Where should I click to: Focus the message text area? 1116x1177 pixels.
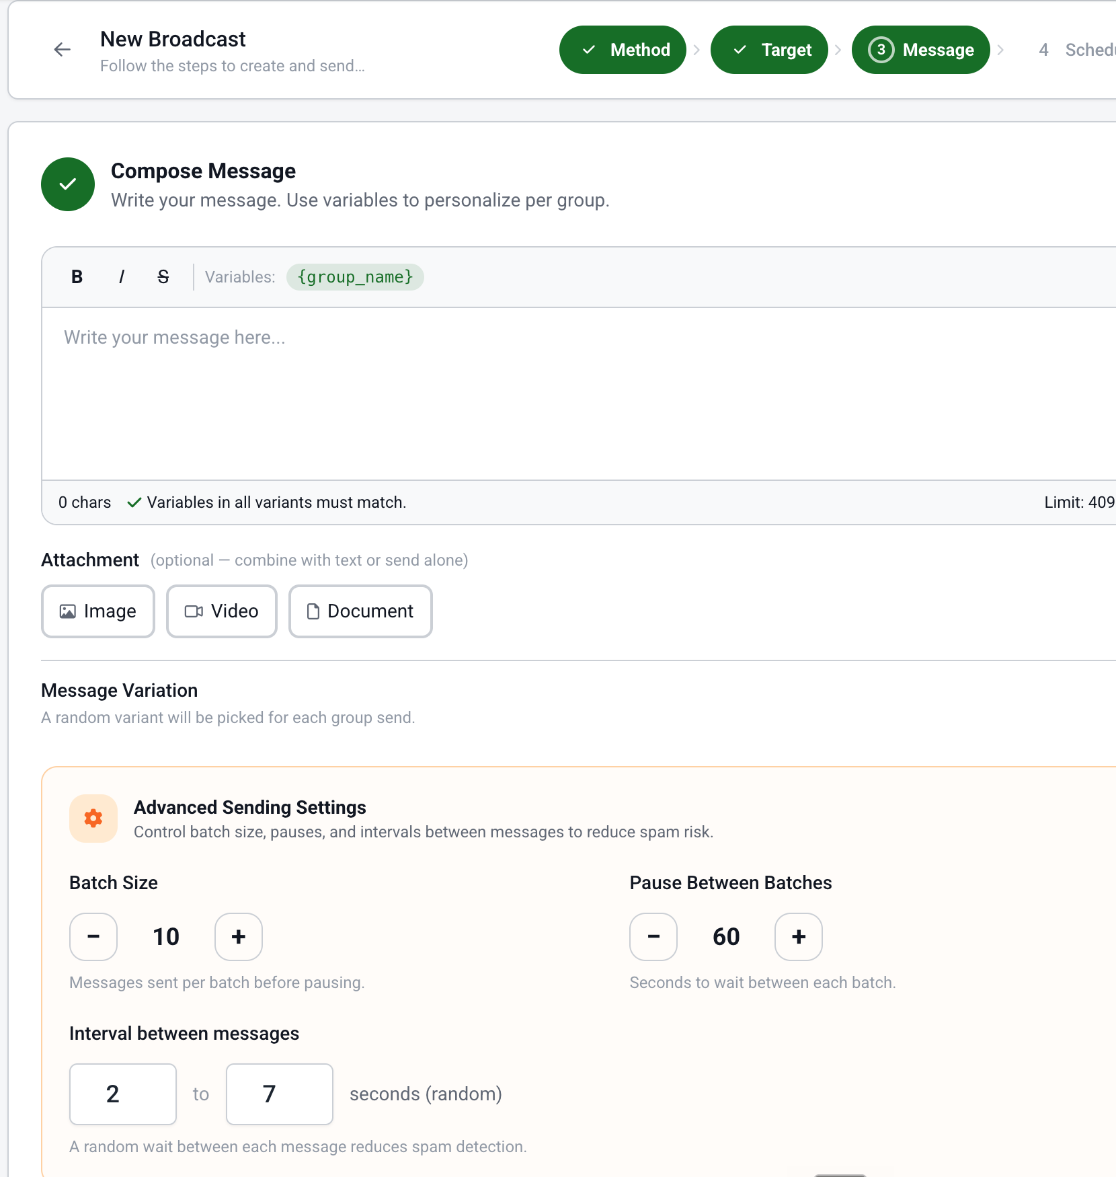click(x=579, y=393)
